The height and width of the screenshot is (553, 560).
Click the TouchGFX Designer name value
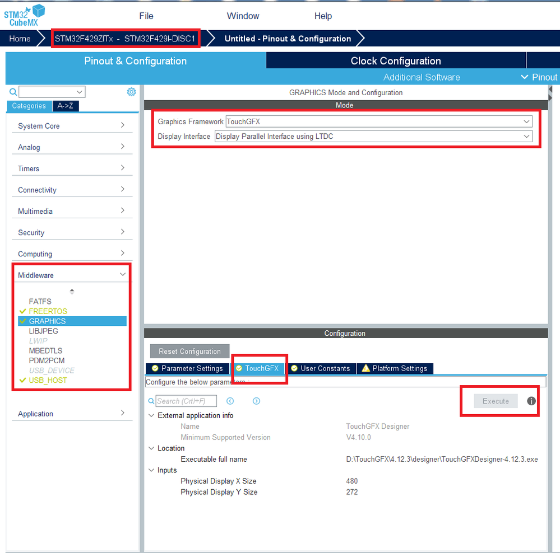click(x=377, y=427)
